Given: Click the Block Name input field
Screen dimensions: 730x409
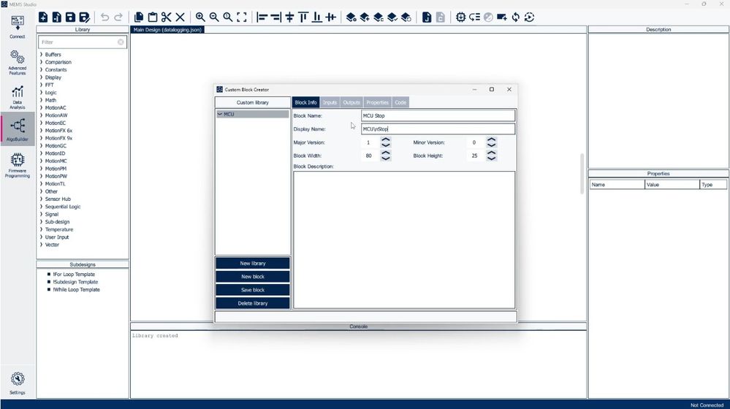Looking at the screenshot, I should click(438, 115).
